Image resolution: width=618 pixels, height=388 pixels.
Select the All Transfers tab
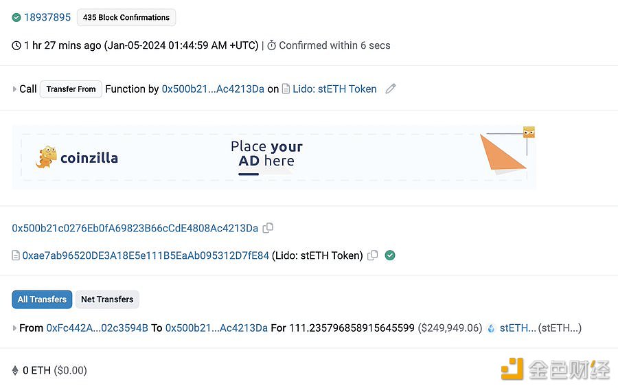pyautogui.click(x=42, y=299)
